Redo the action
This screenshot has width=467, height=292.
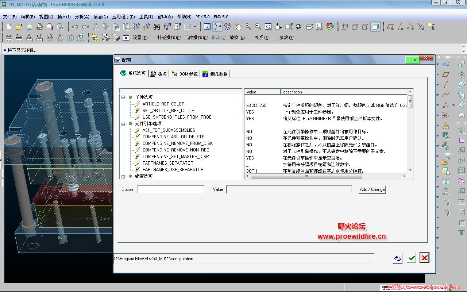pyautogui.click(x=85, y=27)
